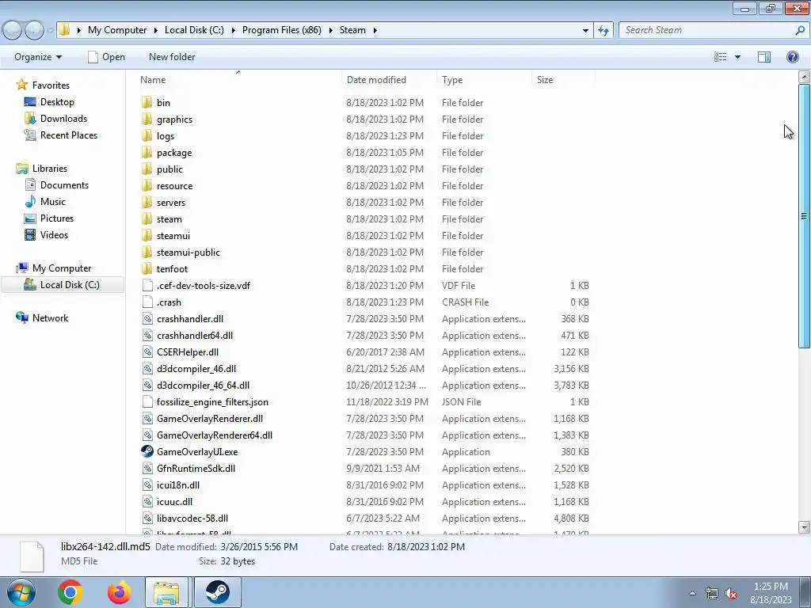Screen dimensions: 811x608
Task: Select Local Disk (C:) in navigation pane
Action: coord(63,285)
